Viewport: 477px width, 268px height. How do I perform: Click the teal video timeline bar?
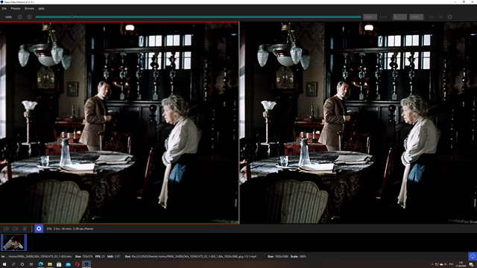198,17
